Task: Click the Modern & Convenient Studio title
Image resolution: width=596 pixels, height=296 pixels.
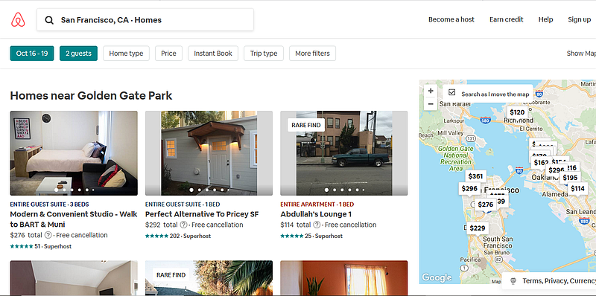Action: 74,219
